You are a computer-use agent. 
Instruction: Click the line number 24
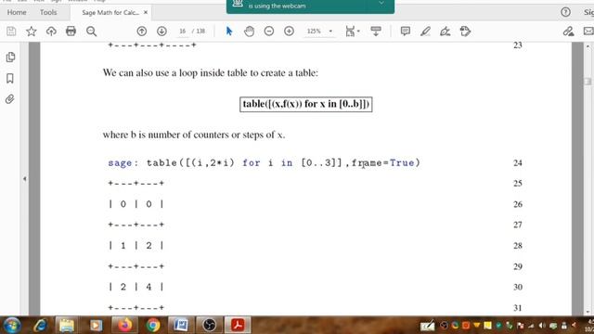[x=518, y=163]
